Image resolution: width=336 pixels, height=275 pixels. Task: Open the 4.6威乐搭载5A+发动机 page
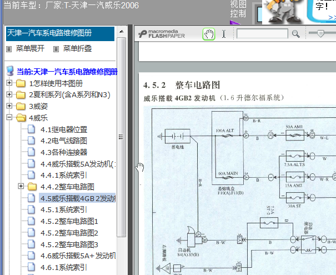78,256
